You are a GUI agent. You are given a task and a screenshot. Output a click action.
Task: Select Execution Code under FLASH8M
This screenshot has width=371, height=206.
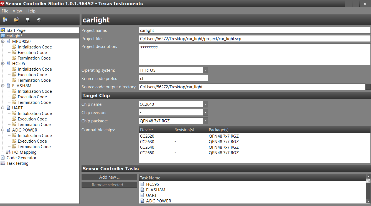32,97
